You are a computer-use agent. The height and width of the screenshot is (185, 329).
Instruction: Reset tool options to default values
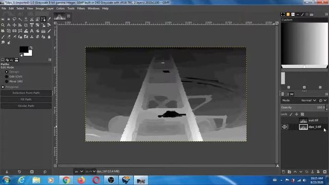45,172
